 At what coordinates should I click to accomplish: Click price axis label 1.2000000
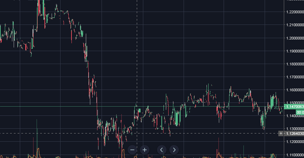[x=295, y=38]
